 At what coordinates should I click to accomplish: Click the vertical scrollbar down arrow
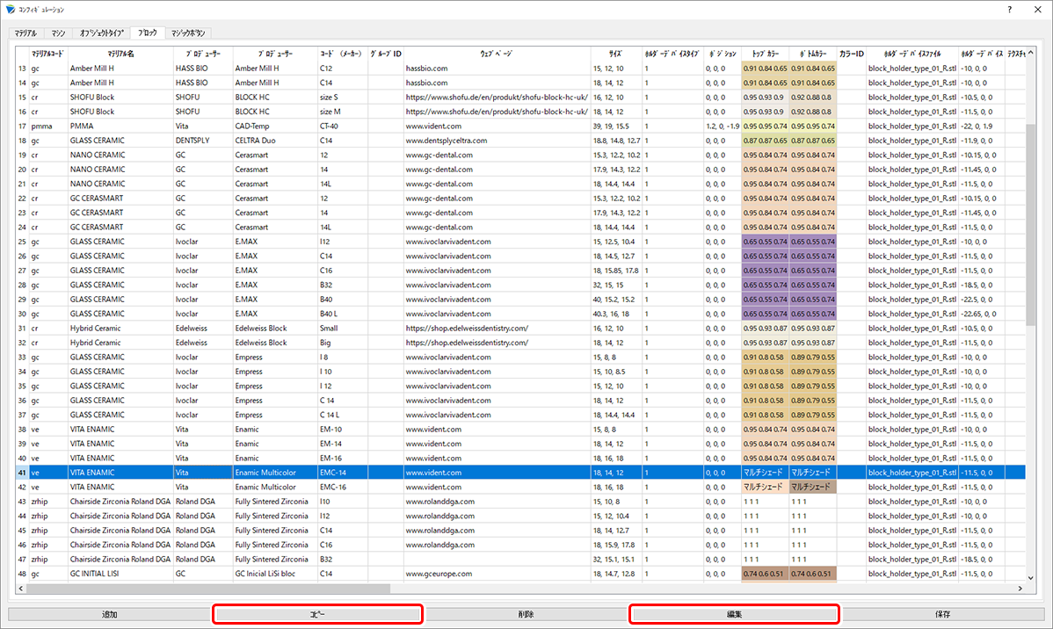1031,577
